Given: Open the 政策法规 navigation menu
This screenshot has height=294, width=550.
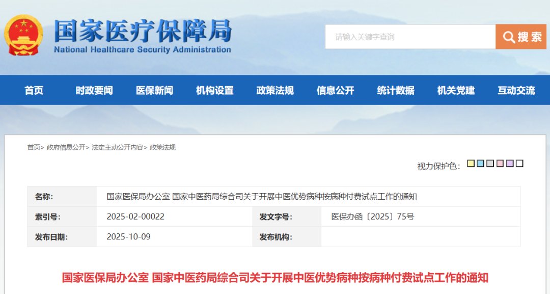Looking at the screenshot, I should (x=275, y=91).
